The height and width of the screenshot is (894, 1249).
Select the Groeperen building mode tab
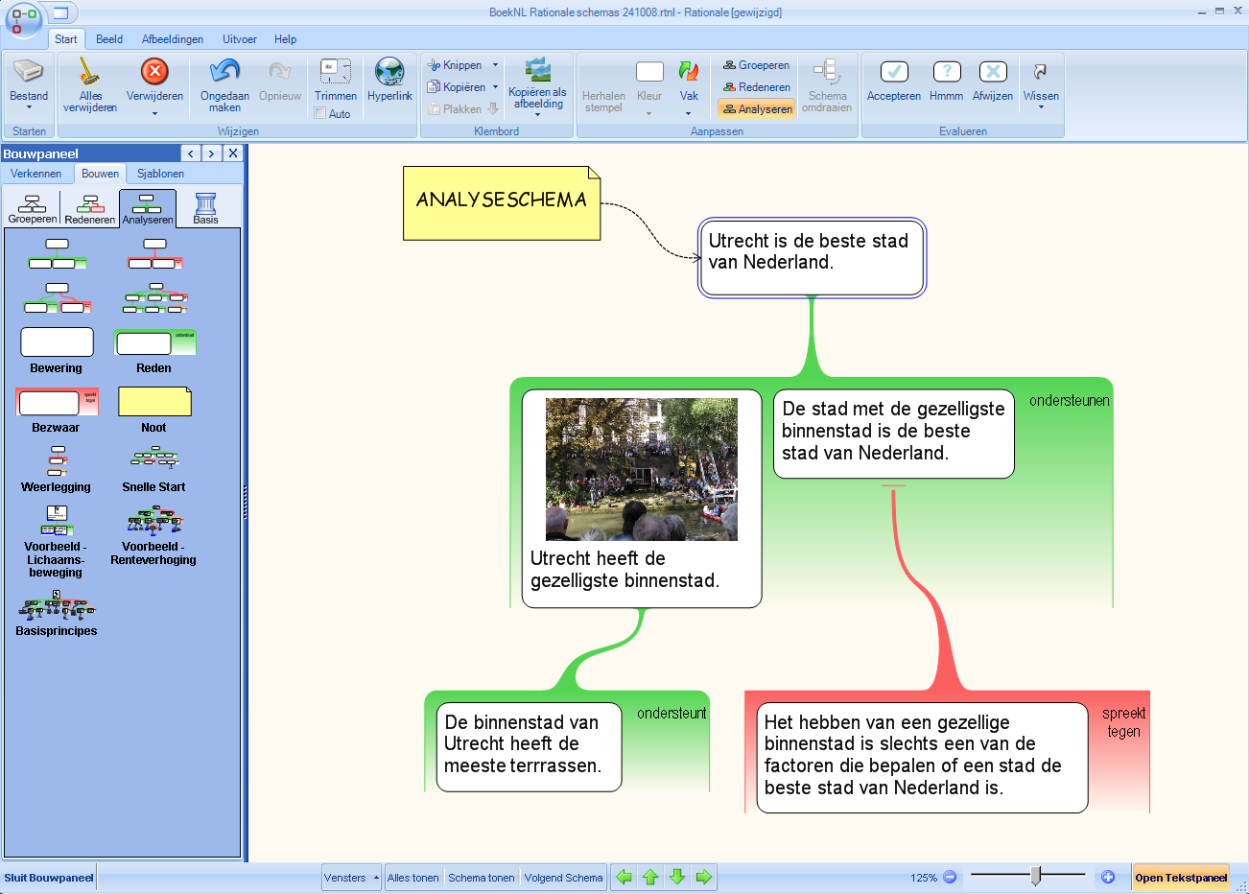(33, 208)
